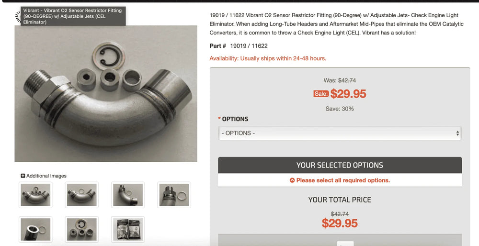Select the second thumbnail of the elbow fitting
The height and width of the screenshot is (246, 479).
(x=81, y=195)
